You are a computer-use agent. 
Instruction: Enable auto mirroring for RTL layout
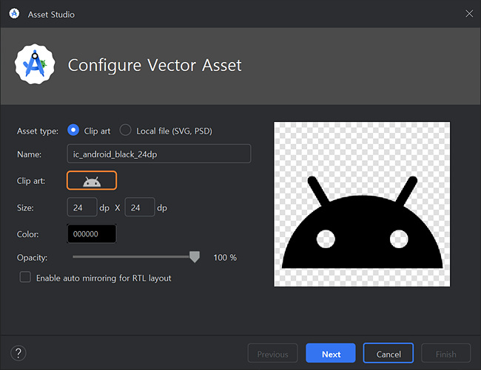pyautogui.click(x=25, y=277)
